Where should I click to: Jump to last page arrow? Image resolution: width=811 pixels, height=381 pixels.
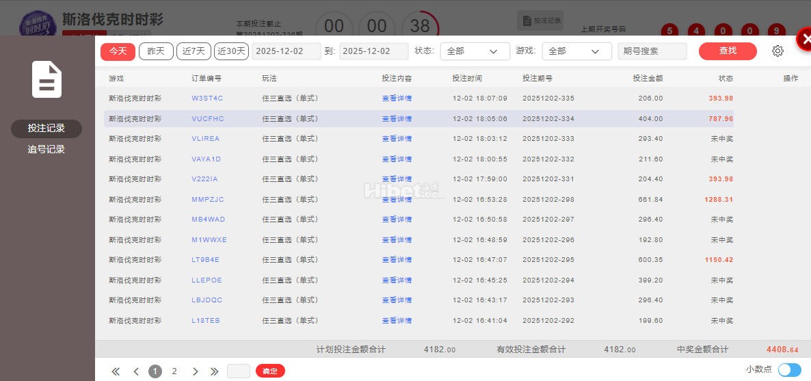[214, 371]
